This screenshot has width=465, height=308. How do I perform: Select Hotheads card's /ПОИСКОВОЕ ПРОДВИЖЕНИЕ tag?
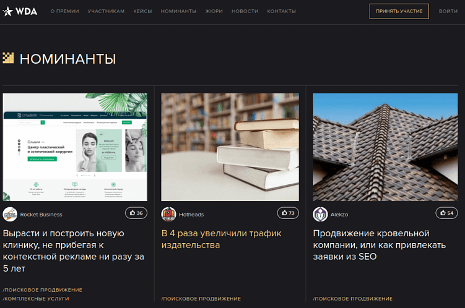pyautogui.click(x=201, y=299)
